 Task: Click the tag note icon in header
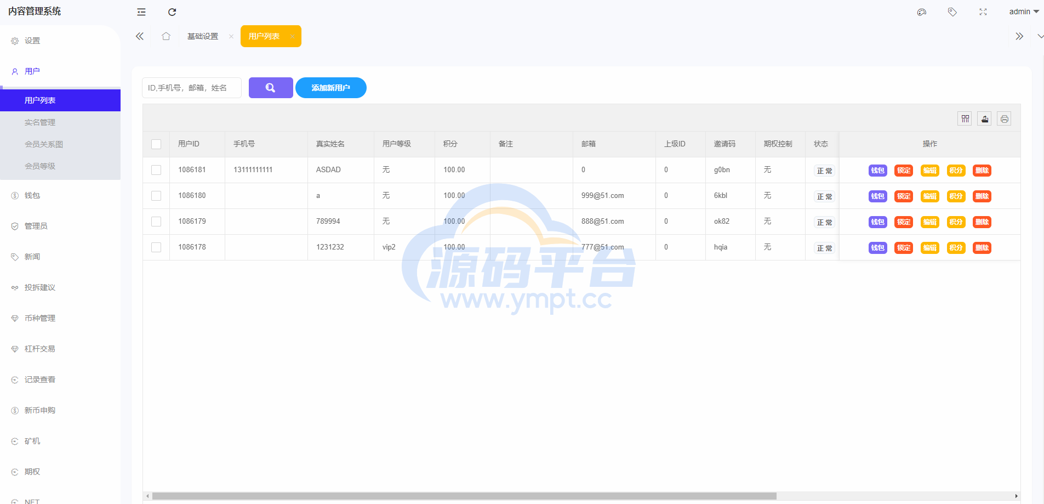pyautogui.click(x=952, y=12)
